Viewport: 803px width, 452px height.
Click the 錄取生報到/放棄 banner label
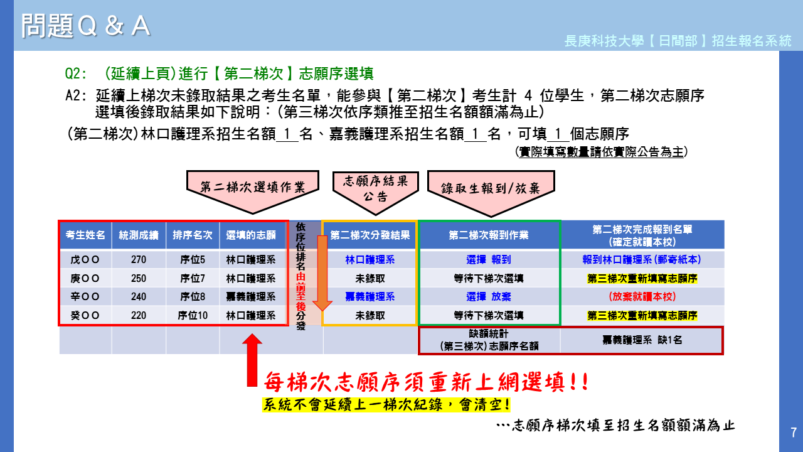click(x=490, y=187)
